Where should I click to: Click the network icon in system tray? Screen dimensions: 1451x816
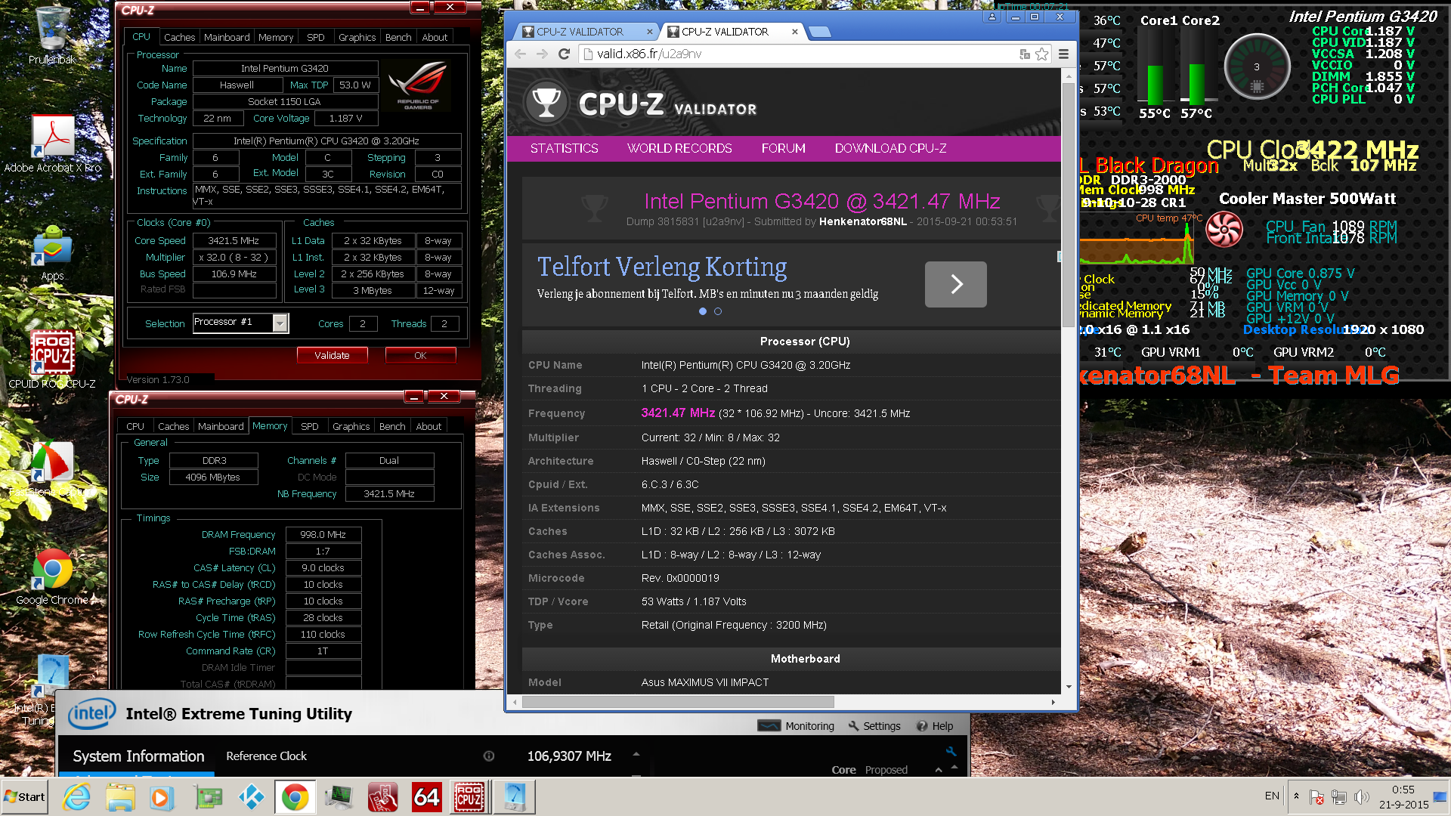[x=1339, y=797]
